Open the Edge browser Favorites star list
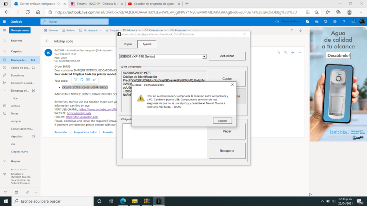Viewport: 367px width, 206px height. 328,12
